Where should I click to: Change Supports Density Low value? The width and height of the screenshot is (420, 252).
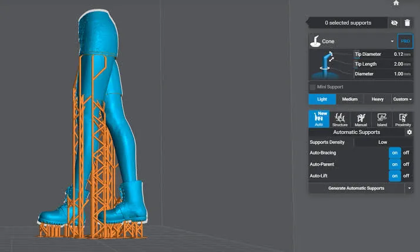pyautogui.click(x=383, y=142)
